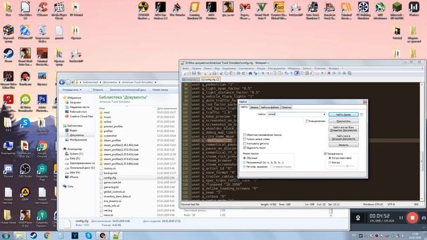Image resolution: width=427 pixels, height=240 pixels.
Task: Toggle the Transparency checkbox in Find dialog
Action: coord(325,154)
